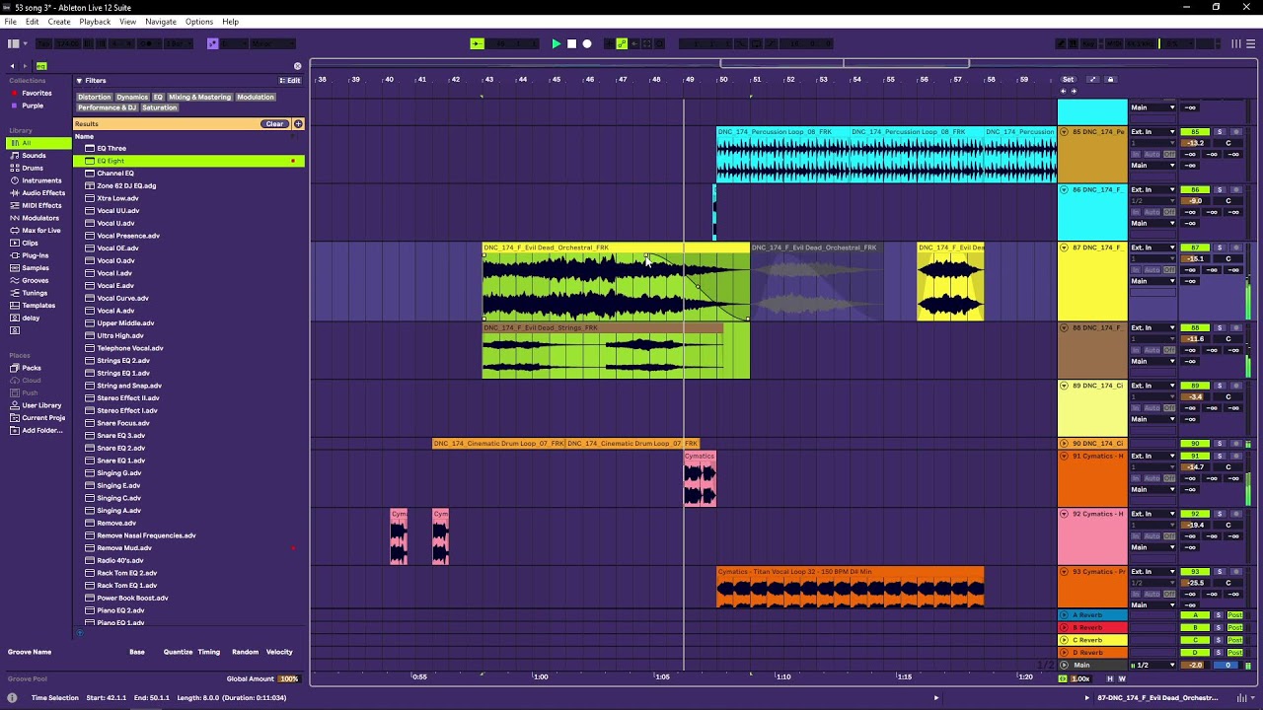Mute track 88 via its activator
1263x710 pixels.
click(1195, 327)
